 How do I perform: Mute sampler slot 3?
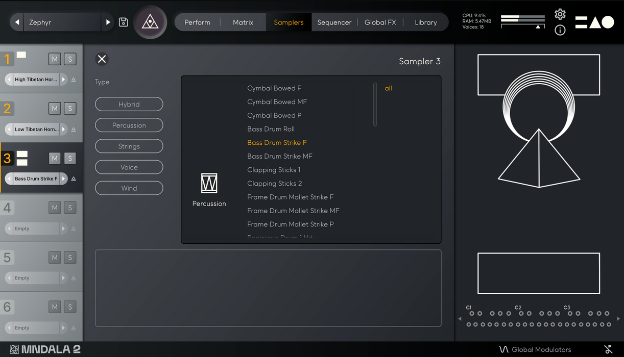click(55, 159)
